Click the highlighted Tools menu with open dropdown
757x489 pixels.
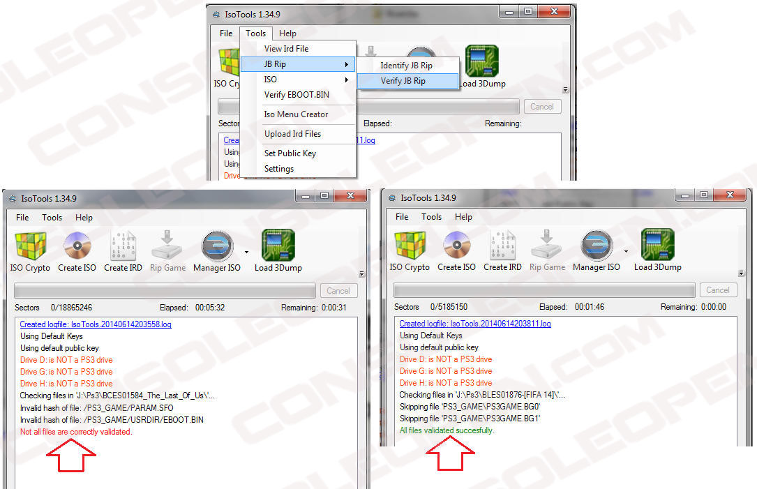256,33
